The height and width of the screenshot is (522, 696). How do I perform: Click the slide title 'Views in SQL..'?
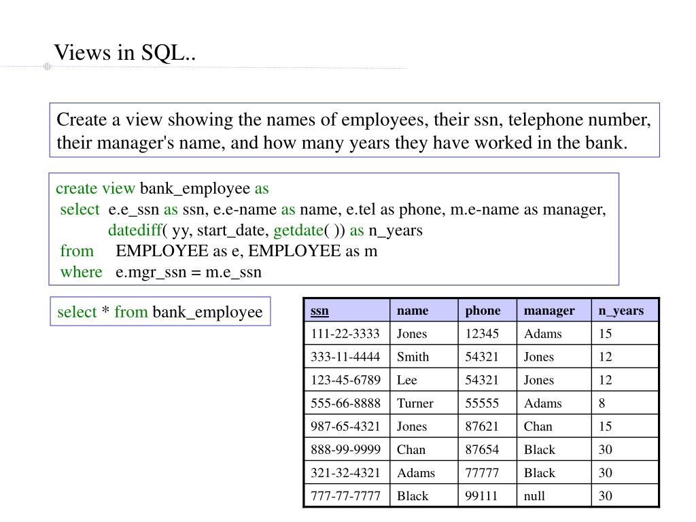coord(125,52)
